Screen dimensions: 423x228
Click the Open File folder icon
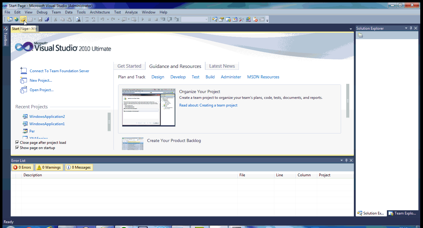(23, 19)
